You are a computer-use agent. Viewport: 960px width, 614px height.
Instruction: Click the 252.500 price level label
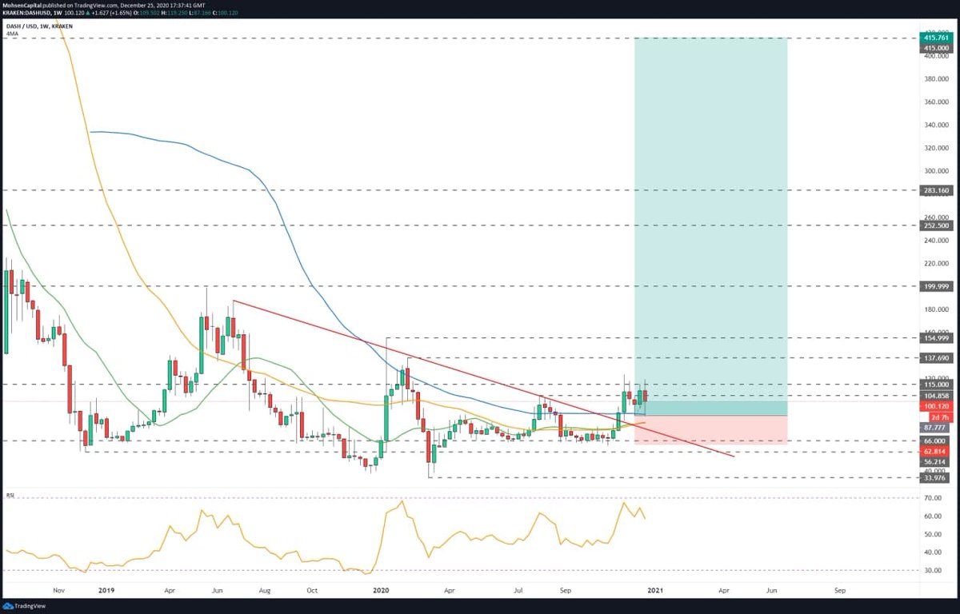(936, 226)
